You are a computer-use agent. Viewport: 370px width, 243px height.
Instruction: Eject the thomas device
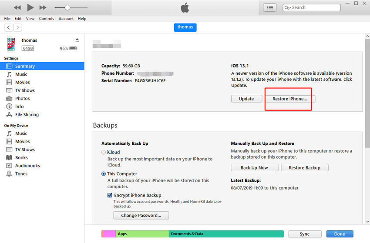coord(77,40)
